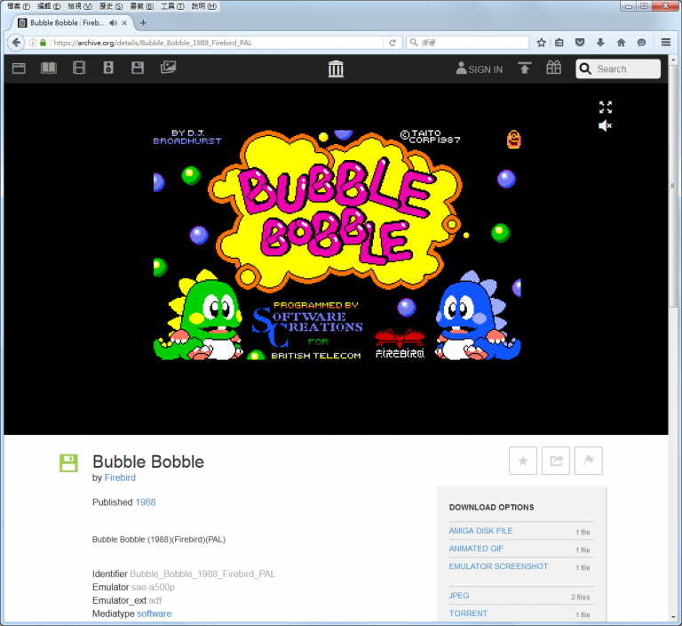
Task: Show site information icon
Action: [32, 43]
